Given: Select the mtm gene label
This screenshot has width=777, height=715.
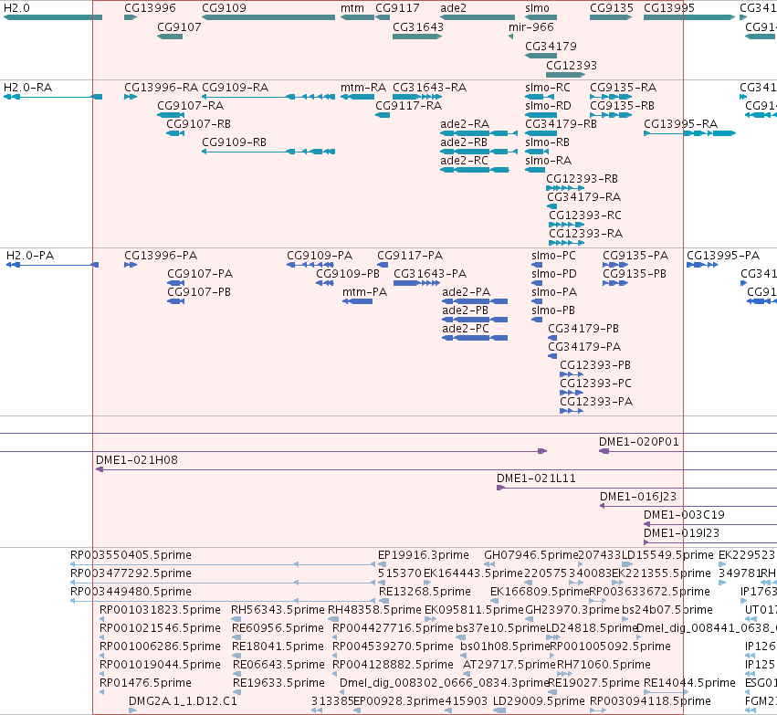Looking at the screenshot, I should (352, 8).
